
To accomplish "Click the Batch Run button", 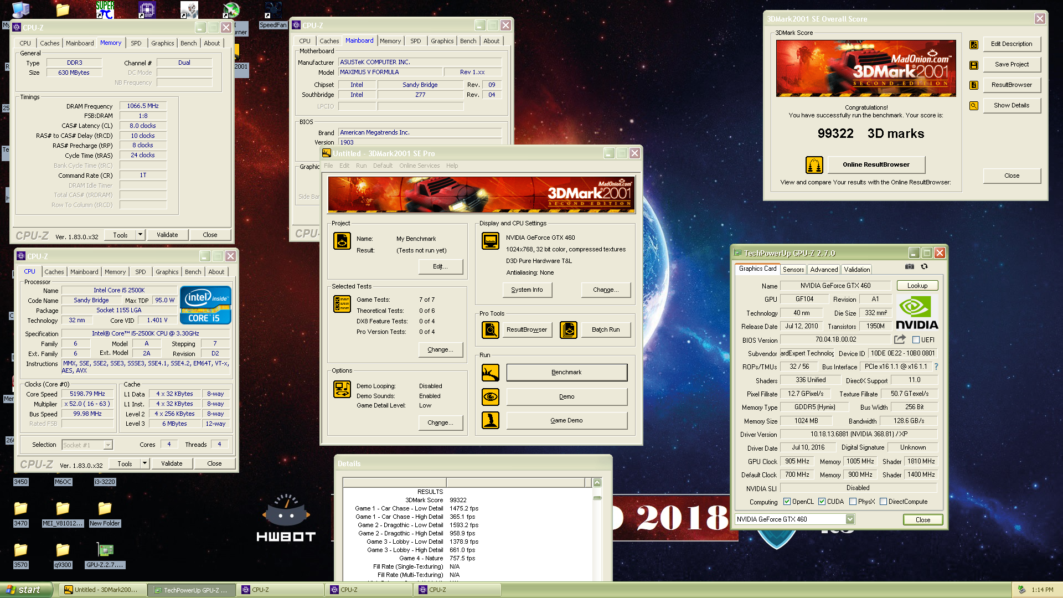I will pyautogui.click(x=606, y=329).
